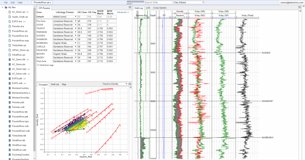Click the EGFD.dca file icon
The width and height of the screenshot is (305, 160).
(10, 22)
